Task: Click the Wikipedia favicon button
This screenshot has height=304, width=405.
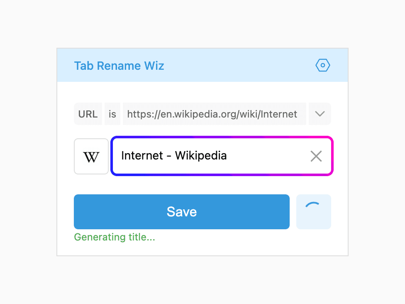Action: [x=91, y=156]
